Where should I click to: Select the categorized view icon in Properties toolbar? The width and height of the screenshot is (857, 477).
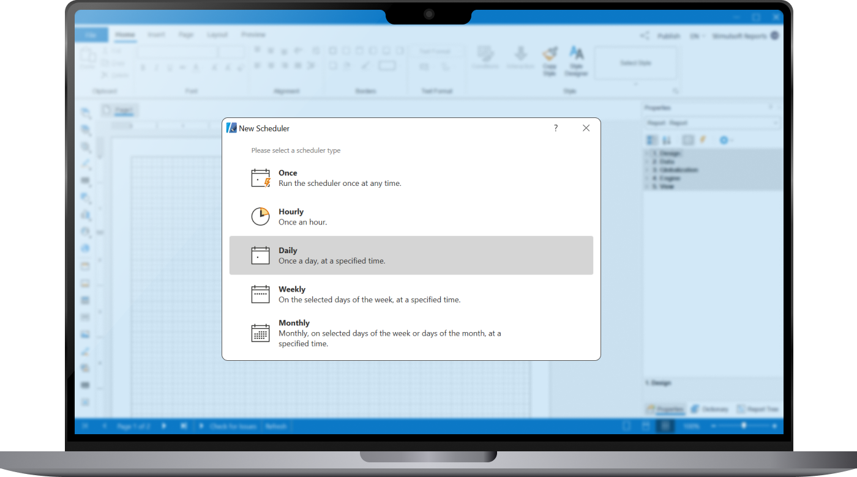point(651,140)
